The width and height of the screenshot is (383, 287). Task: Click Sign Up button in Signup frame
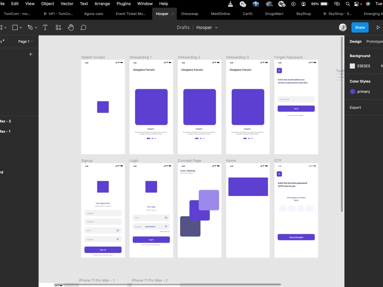tap(103, 249)
